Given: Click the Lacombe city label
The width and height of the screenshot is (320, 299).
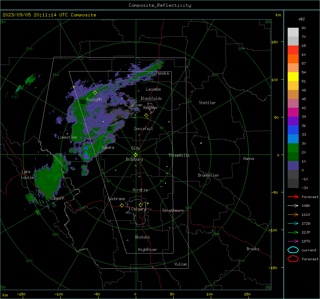Looking at the screenshot, I should point(153,89).
